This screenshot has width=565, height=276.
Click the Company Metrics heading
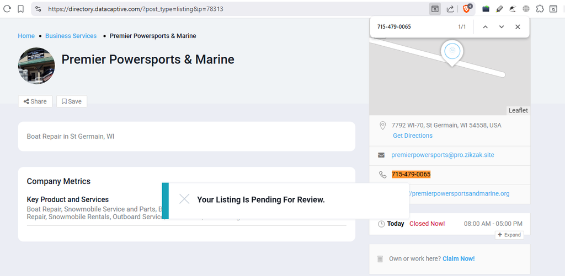(58, 181)
